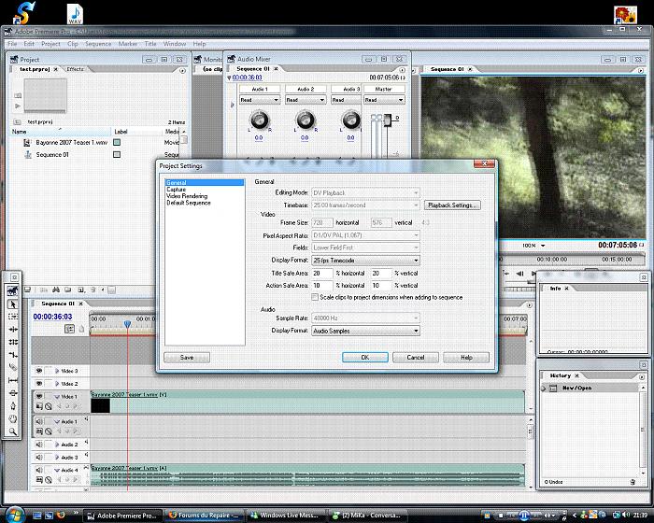Mute Audio 1 track speaker toggle
The height and width of the screenshot is (523, 654).
point(39,421)
